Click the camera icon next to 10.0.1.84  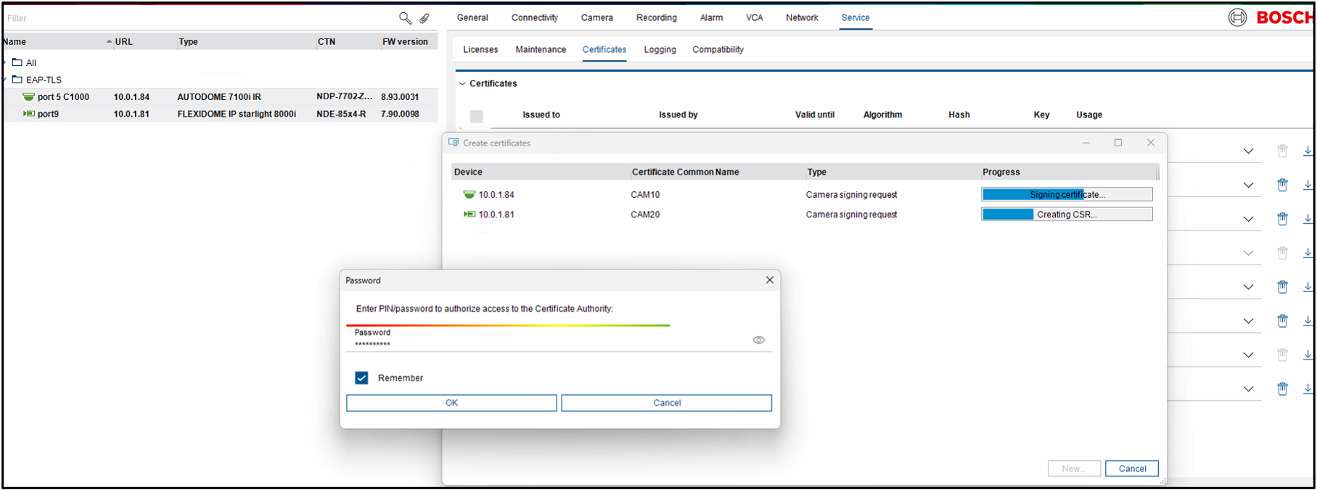coord(469,195)
